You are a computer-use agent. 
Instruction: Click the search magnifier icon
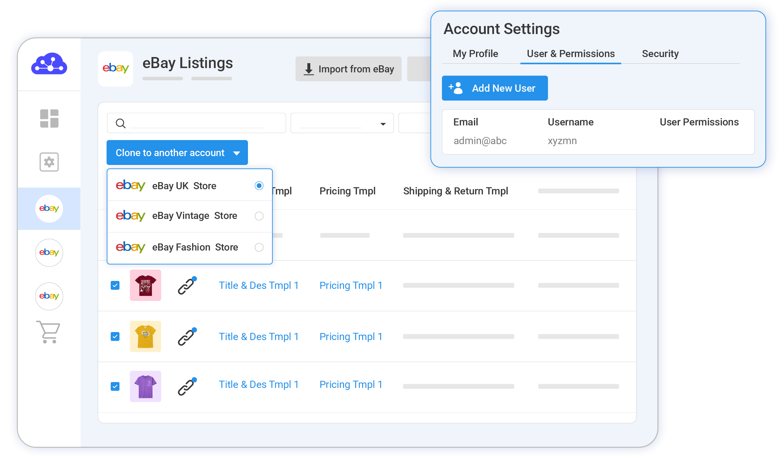[121, 123]
